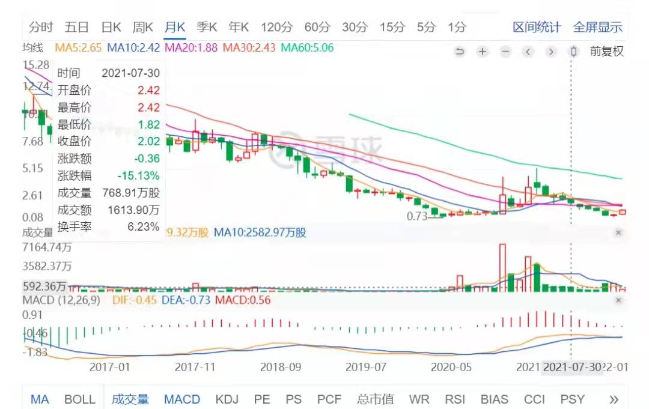Enable the 总市值 market cap indicator

pos(376,399)
